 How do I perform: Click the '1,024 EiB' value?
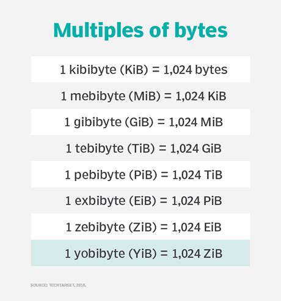click(x=197, y=227)
